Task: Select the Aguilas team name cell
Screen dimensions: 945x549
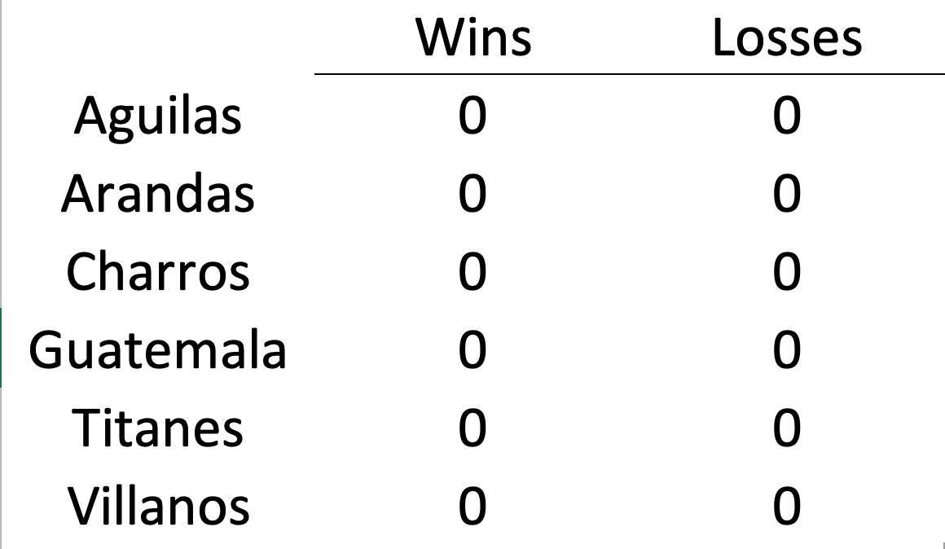Action: tap(158, 116)
